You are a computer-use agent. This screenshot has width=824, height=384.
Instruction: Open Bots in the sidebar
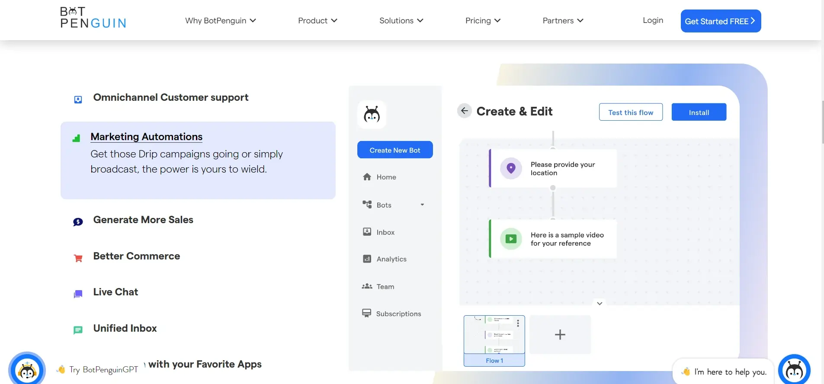[384, 205]
